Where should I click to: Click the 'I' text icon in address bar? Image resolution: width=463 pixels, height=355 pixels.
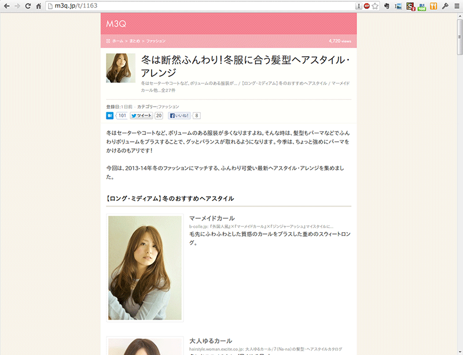(x=358, y=6)
